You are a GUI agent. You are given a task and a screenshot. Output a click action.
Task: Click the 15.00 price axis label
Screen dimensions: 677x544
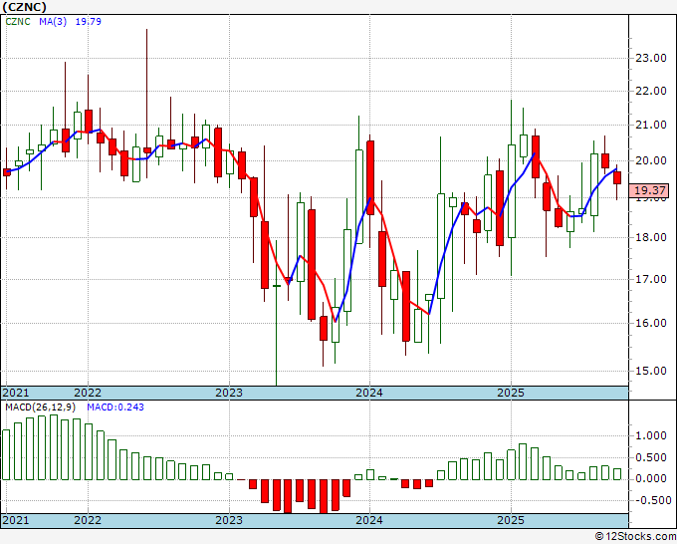[651, 371]
